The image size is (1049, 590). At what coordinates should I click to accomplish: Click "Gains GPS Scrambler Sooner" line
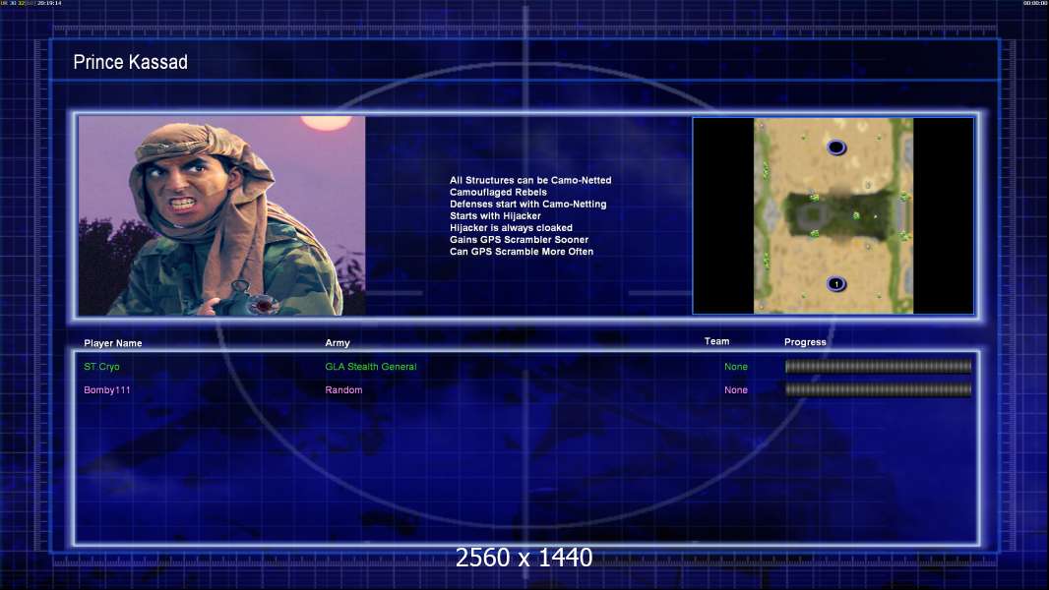[520, 240]
